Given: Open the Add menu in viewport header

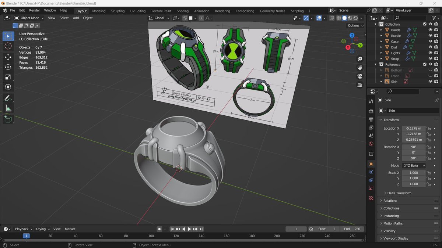Looking at the screenshot, I should tap(76, 18).
